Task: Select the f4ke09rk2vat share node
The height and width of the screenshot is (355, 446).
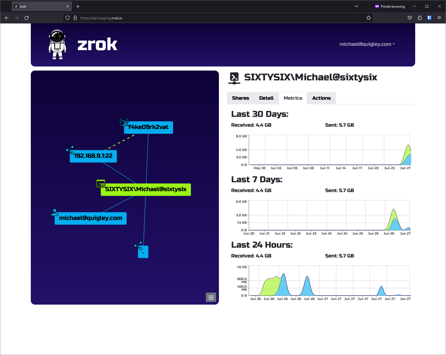Action: [x=148, y=127]
